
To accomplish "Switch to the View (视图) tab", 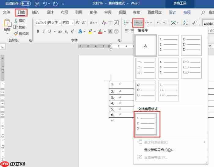I will [x=122, y=12].
